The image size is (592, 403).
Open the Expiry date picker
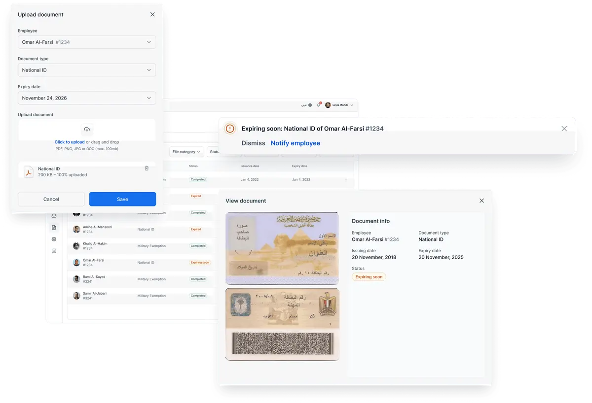87,98
